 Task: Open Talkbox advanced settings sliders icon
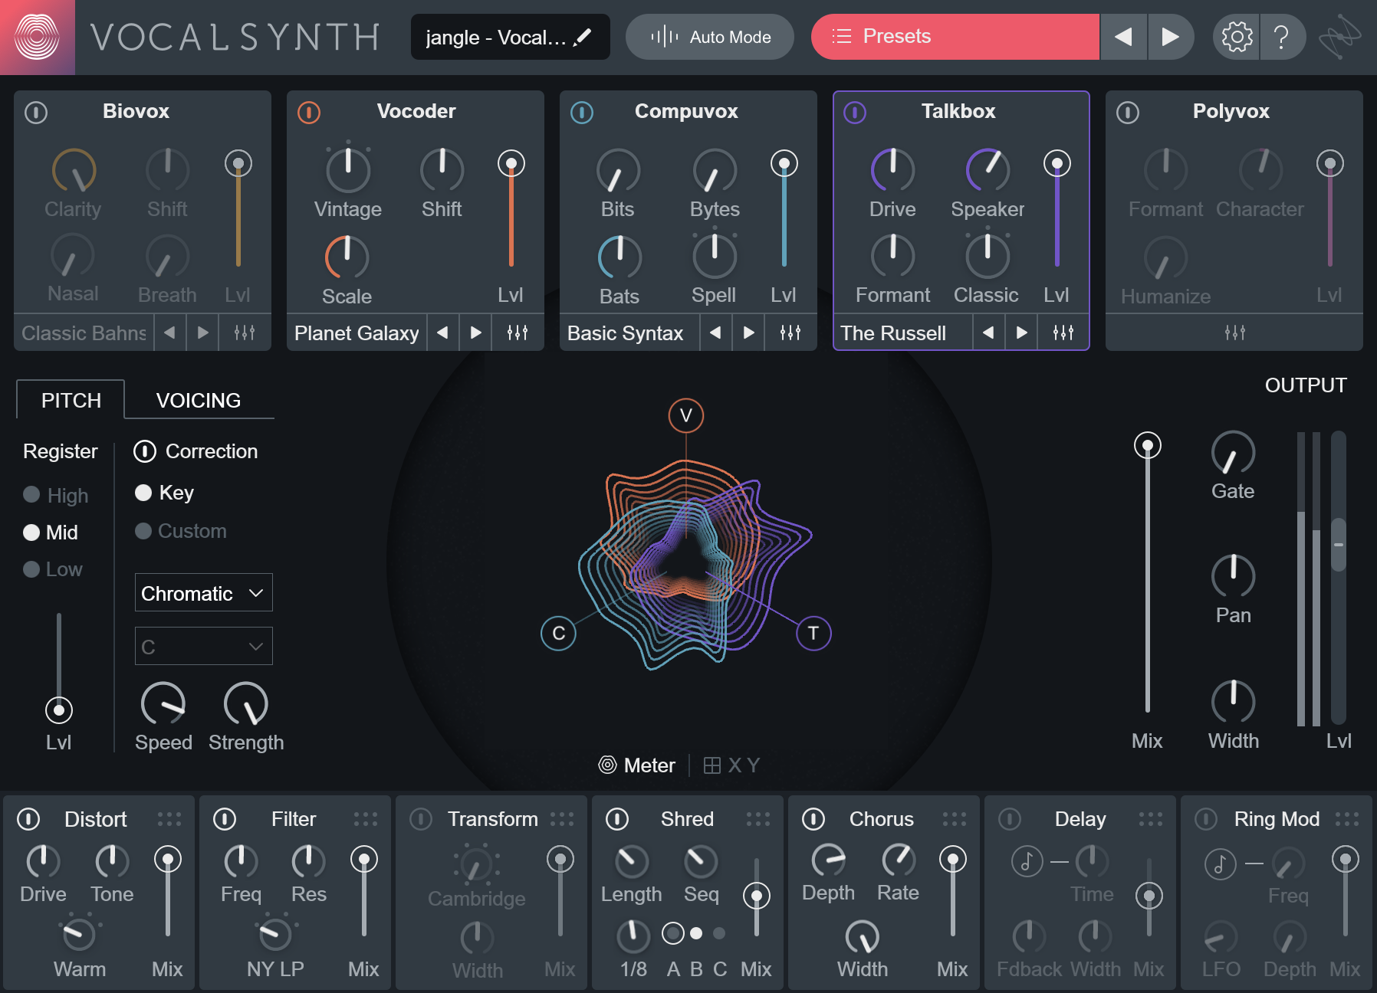point(1063,333)
